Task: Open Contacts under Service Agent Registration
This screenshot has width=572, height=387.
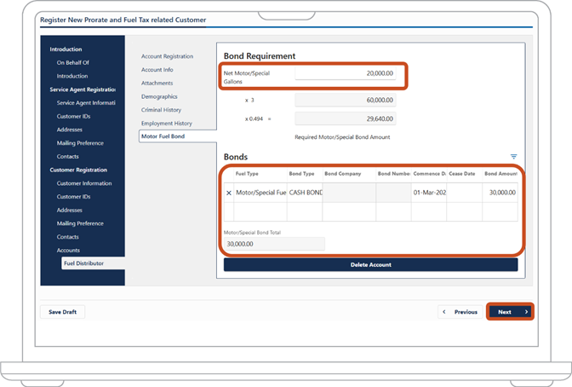Action: [x=67, y=156]
